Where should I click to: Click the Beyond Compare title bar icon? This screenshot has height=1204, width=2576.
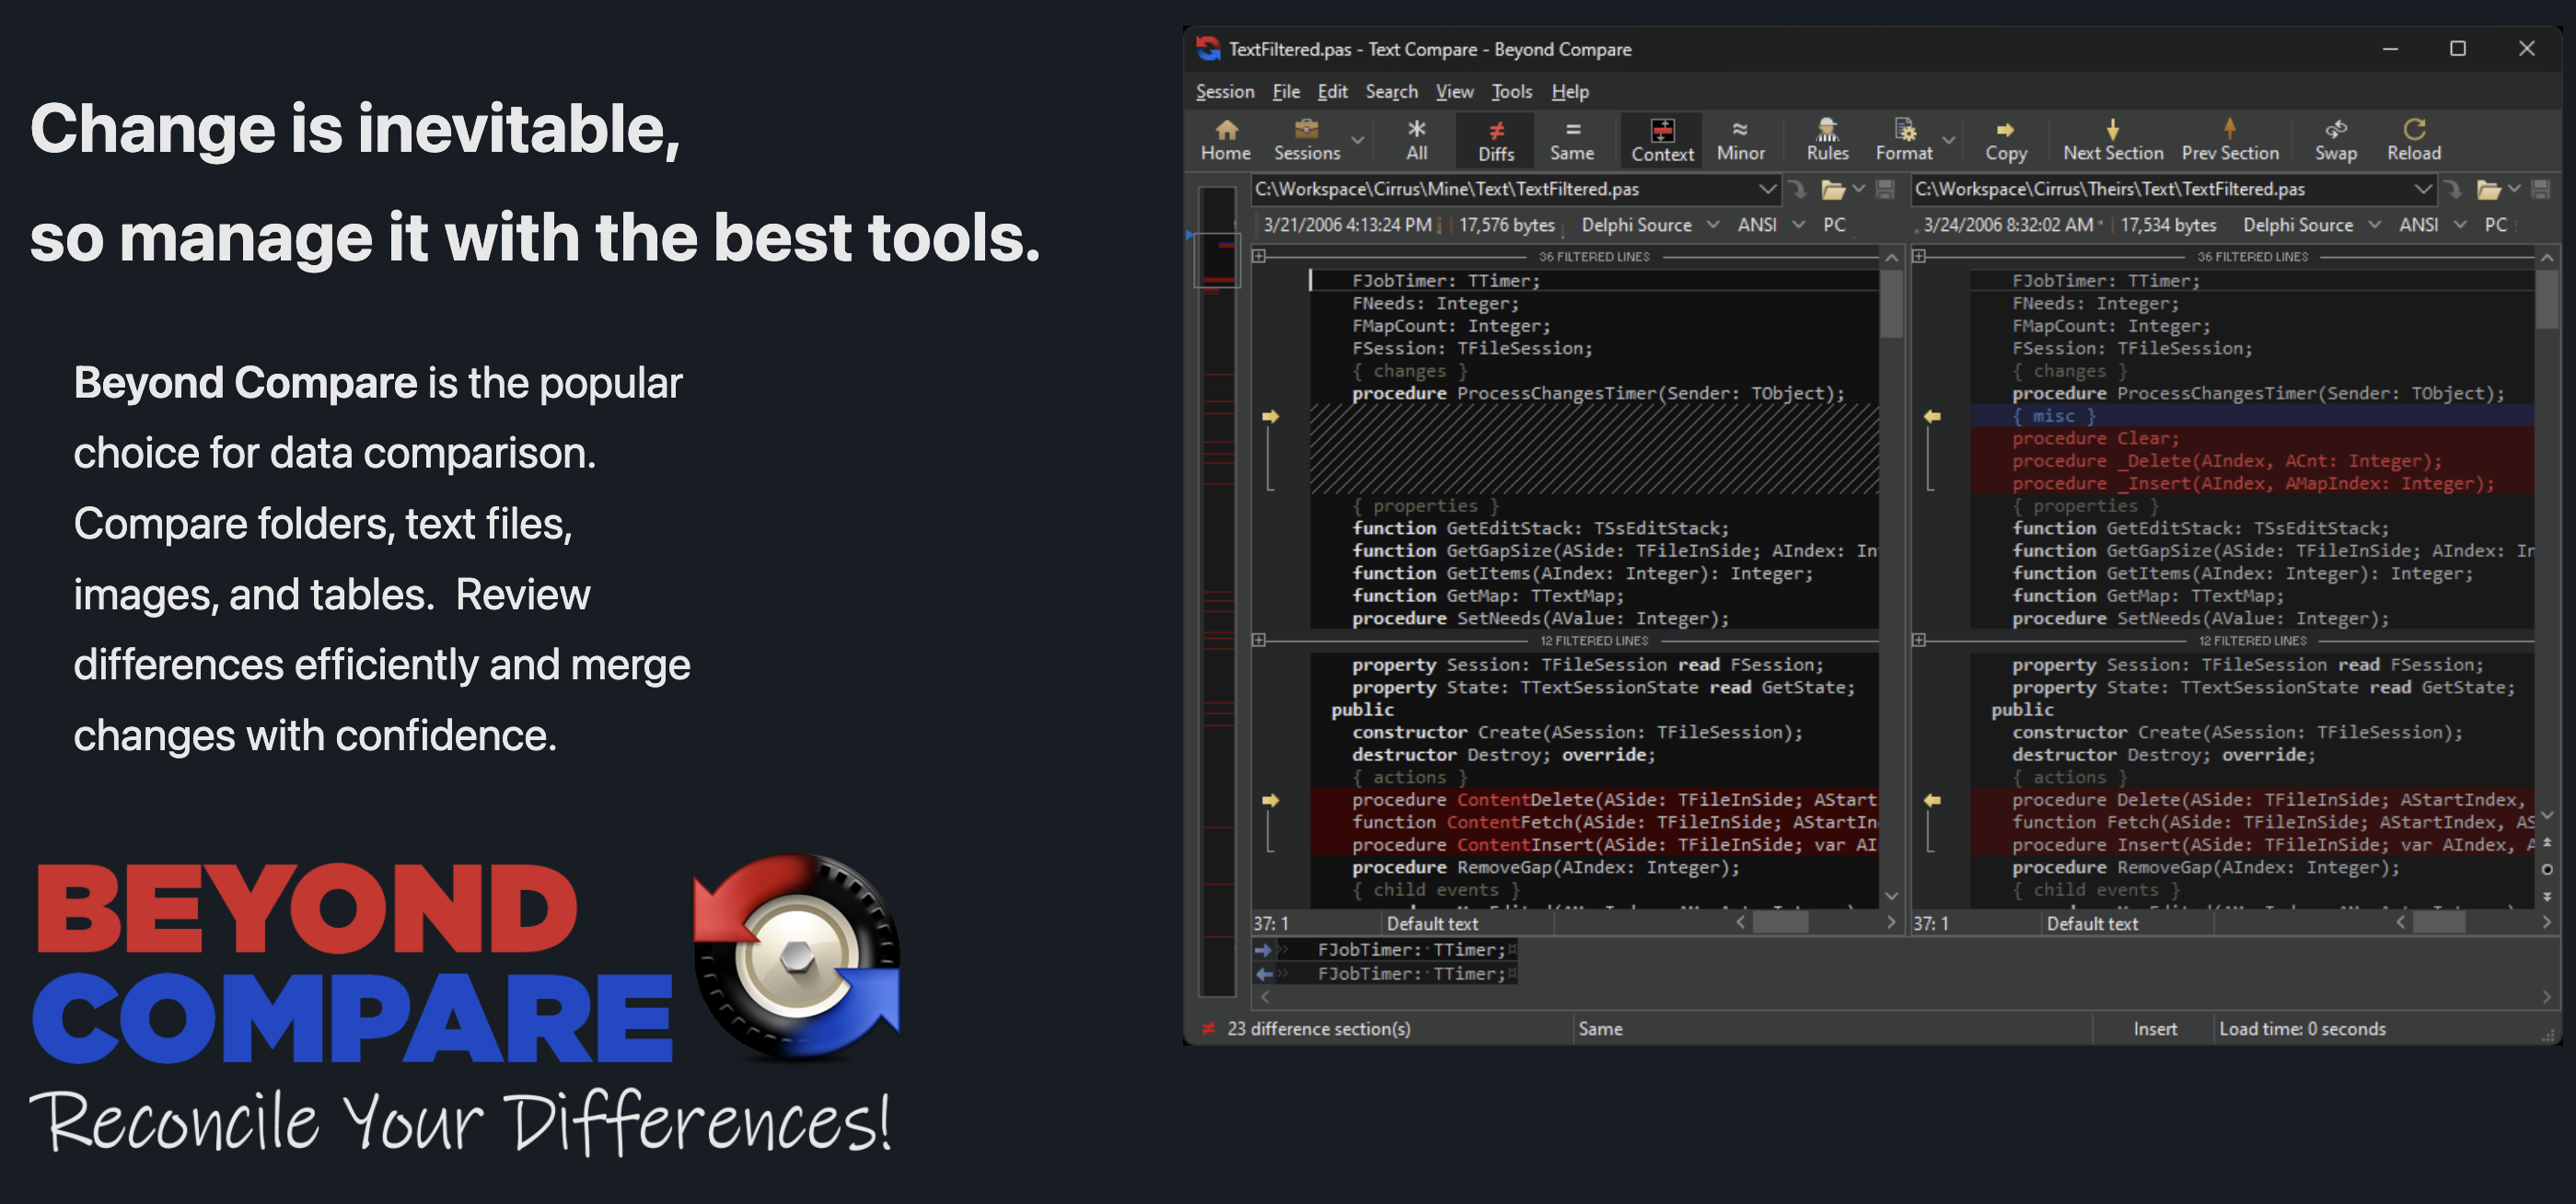(1208, 49)
